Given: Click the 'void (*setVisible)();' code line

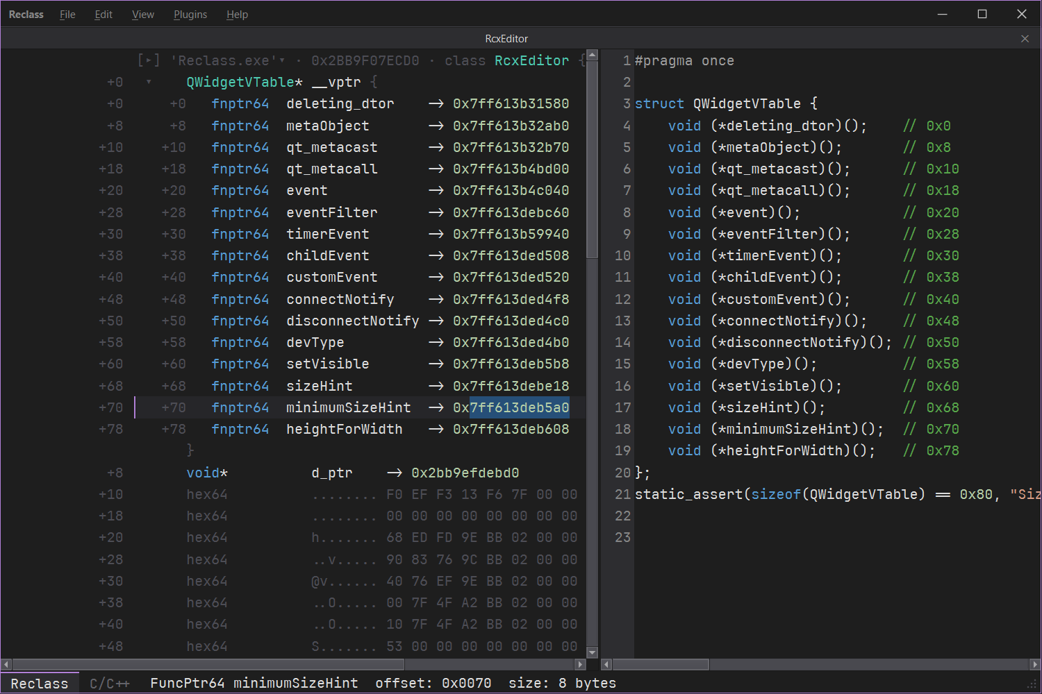Looking at the screenshot, I should click(755, 386).
